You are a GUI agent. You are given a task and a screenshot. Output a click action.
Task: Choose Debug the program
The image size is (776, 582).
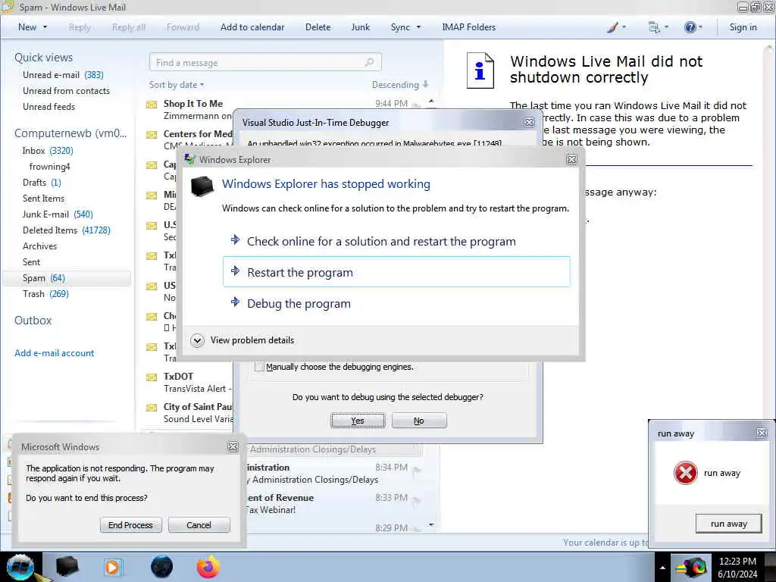point(396,303)
